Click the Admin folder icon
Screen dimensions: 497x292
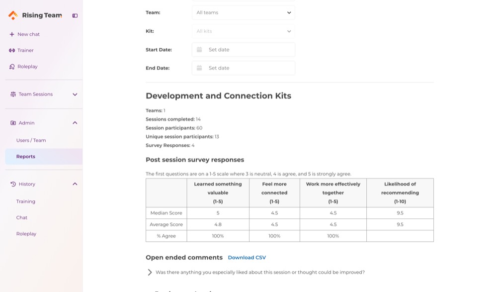13,123
